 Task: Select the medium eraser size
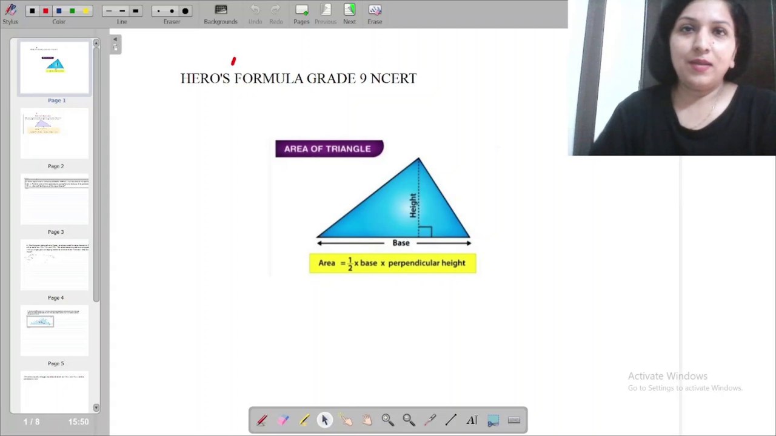[172, 11]
